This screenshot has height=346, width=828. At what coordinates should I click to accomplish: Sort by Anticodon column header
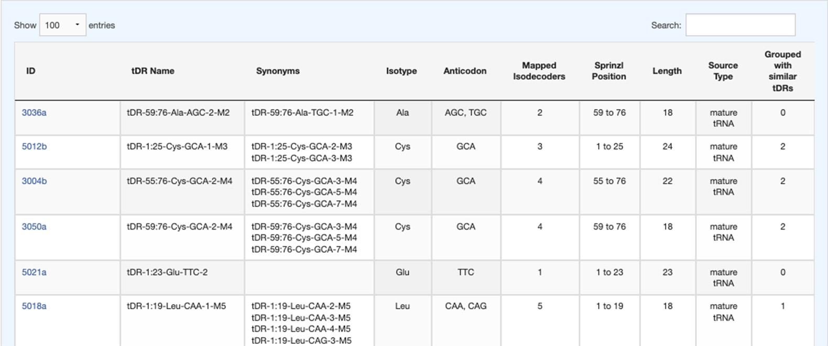pos(465,71)
